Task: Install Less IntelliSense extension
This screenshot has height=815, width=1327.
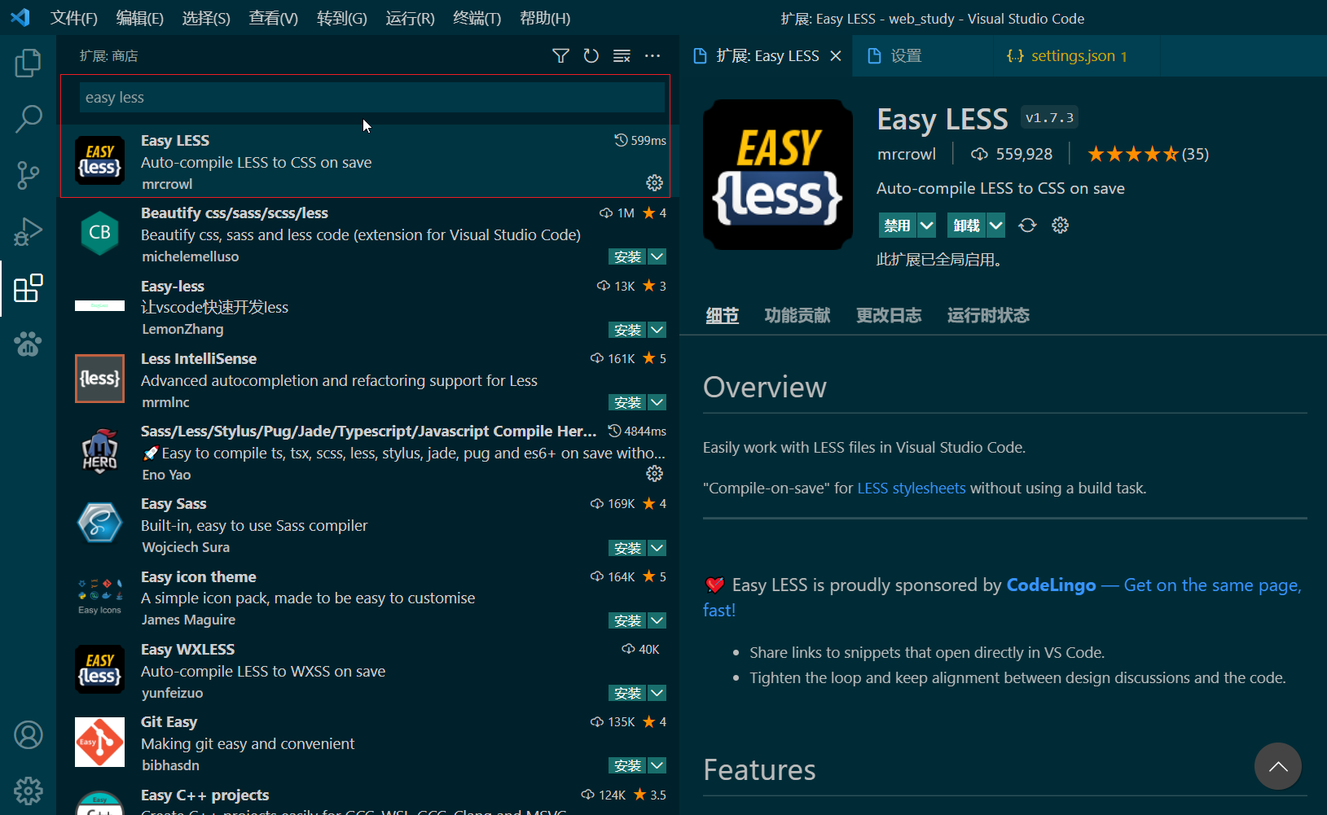Action: 628,402
